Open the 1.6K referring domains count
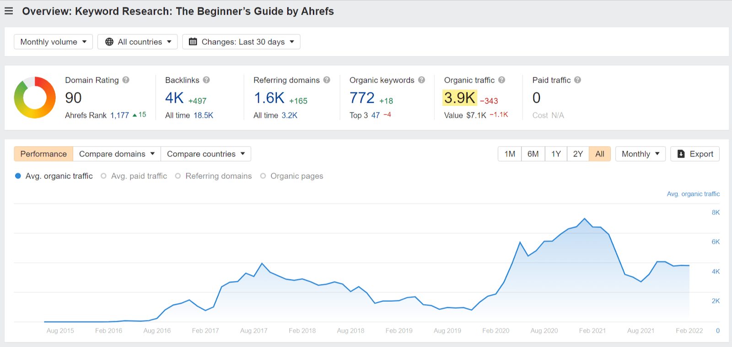732x347 pixels. (269, 98)
